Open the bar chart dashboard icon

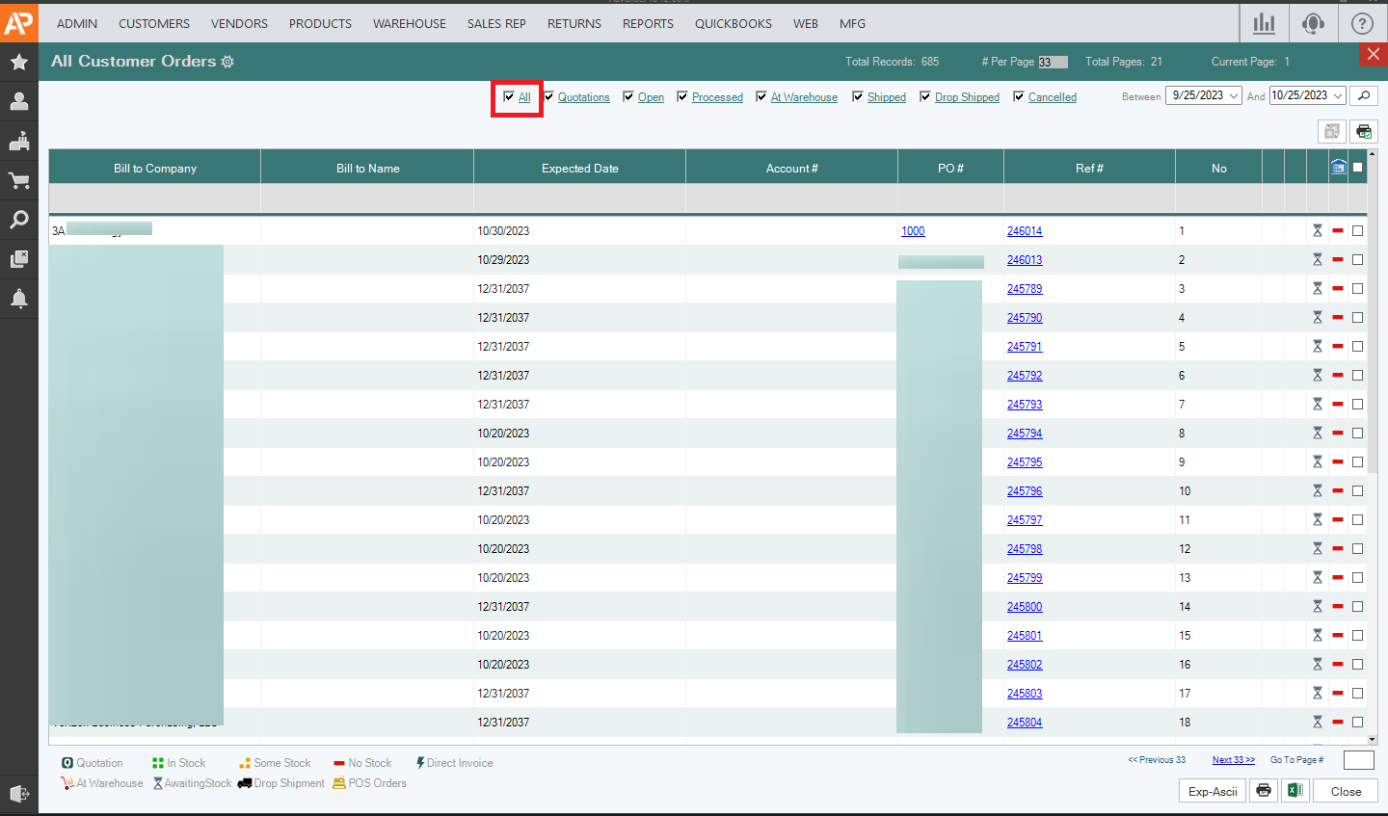click(x=1263, y=23)
